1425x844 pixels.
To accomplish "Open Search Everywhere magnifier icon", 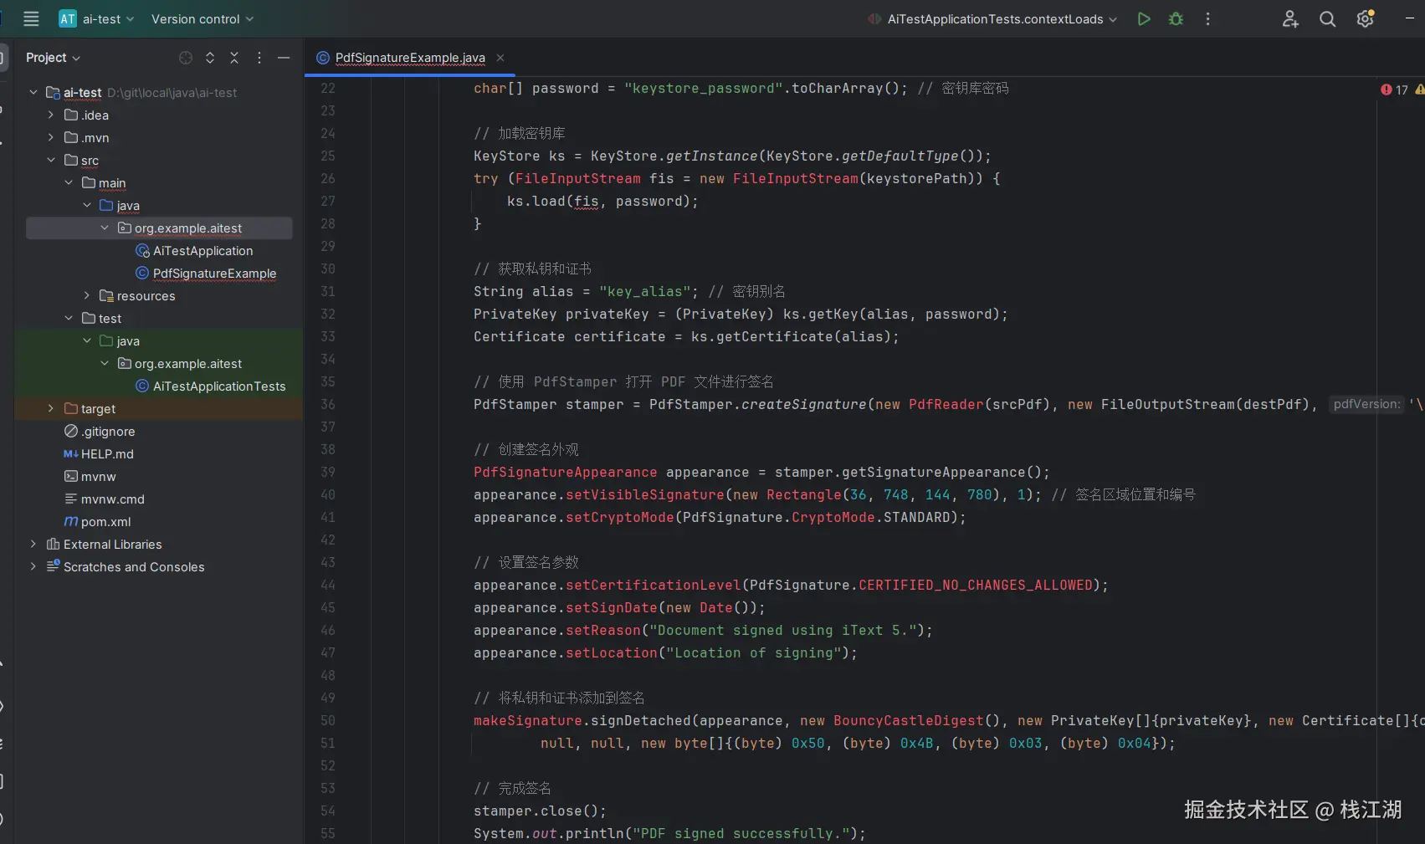I will tap(1327, 18).
